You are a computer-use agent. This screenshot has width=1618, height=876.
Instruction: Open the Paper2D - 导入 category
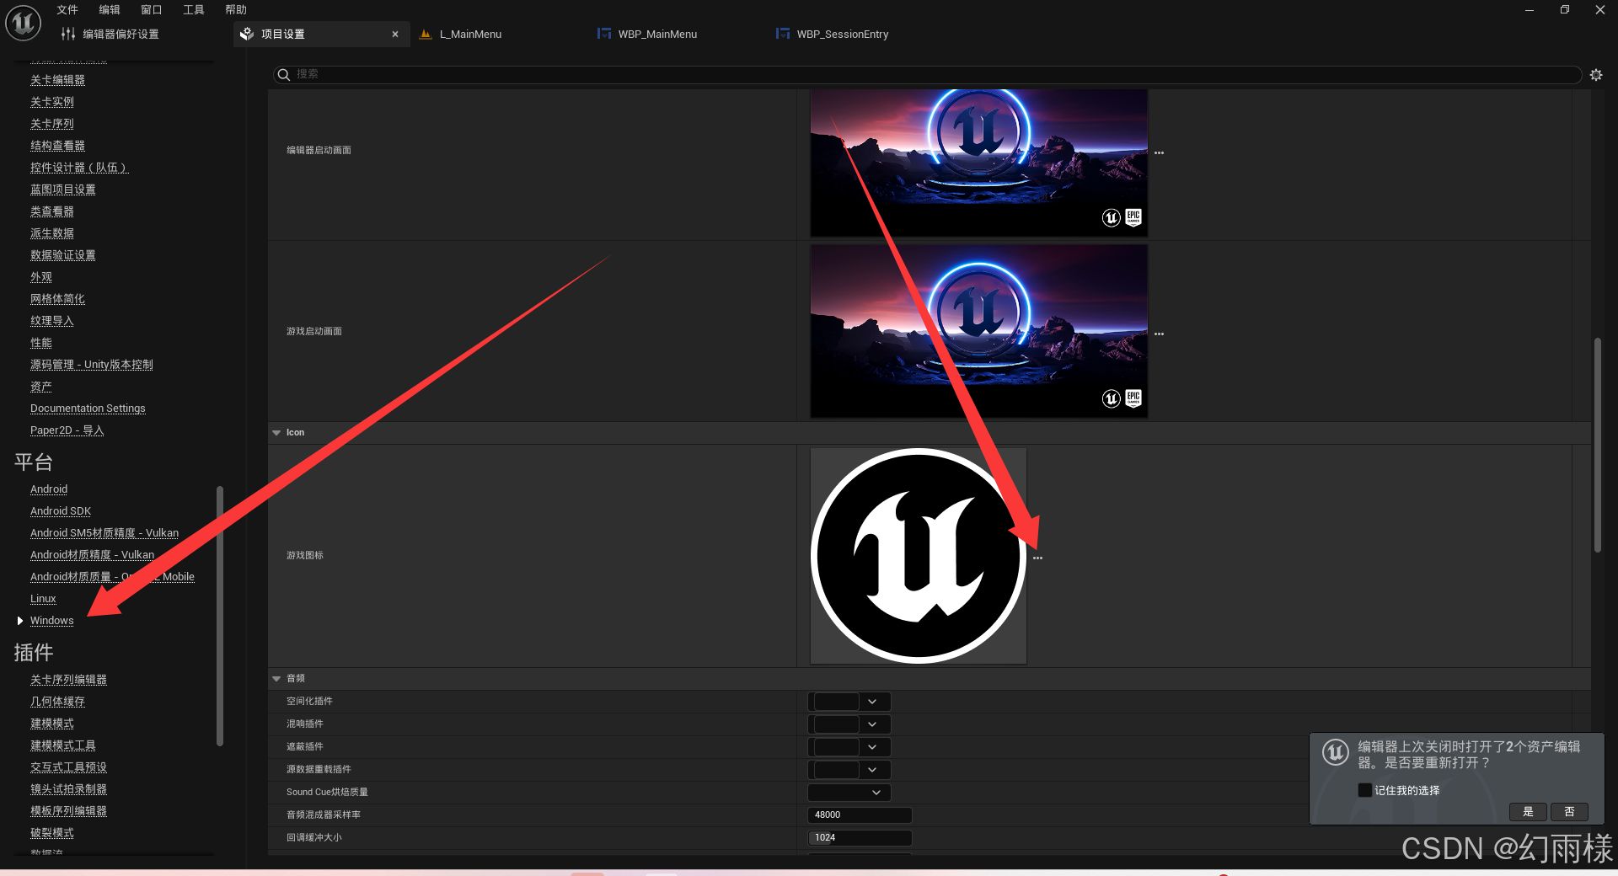[x=67, y=430]
